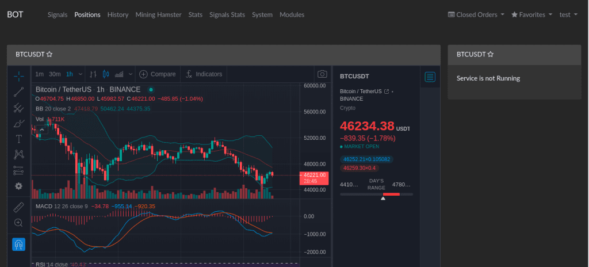Go to the Mining Hamster page

[x=158, y=14]
